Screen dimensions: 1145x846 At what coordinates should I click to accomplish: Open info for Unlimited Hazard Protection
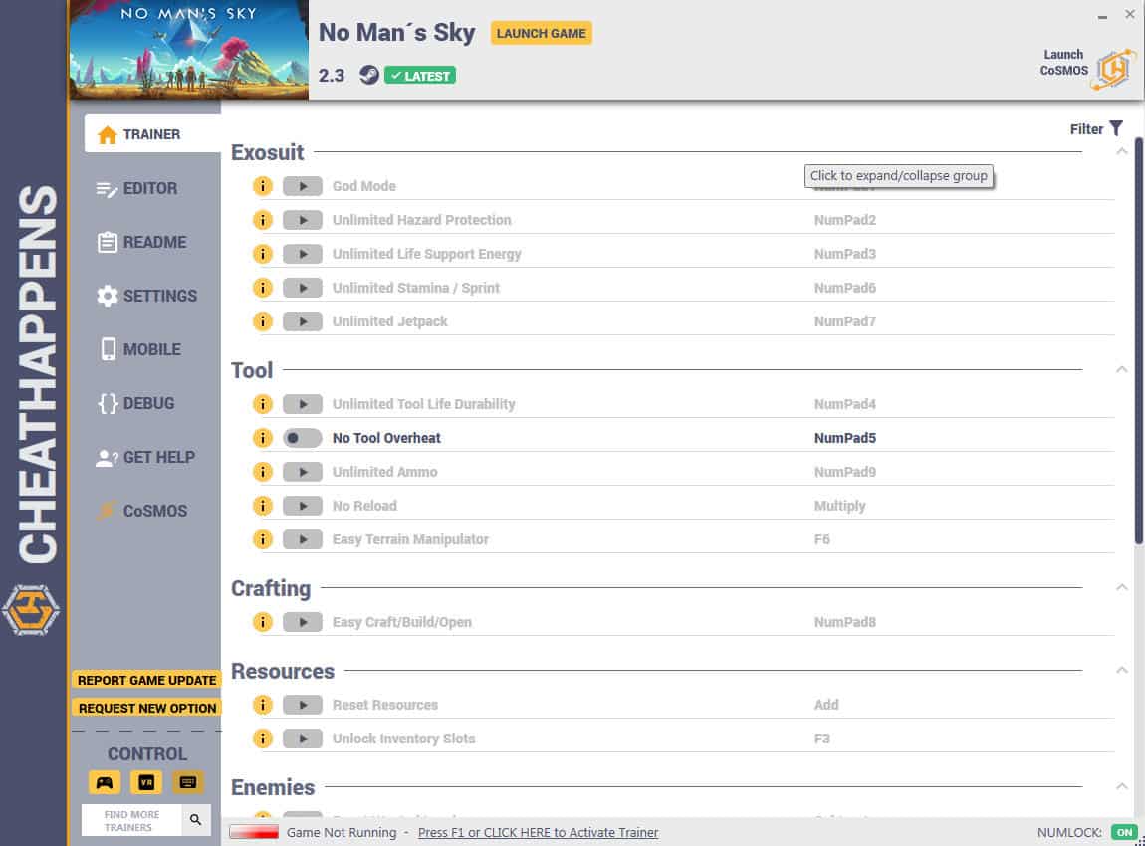(x=262, y=220)
